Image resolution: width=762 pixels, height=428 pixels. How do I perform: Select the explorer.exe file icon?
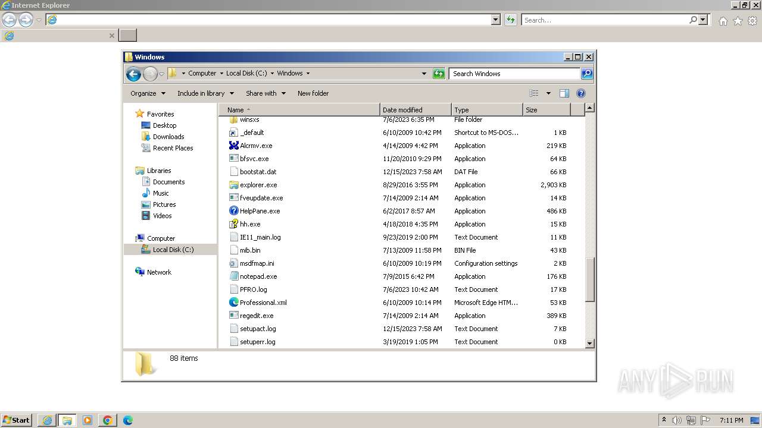point(234,185)
